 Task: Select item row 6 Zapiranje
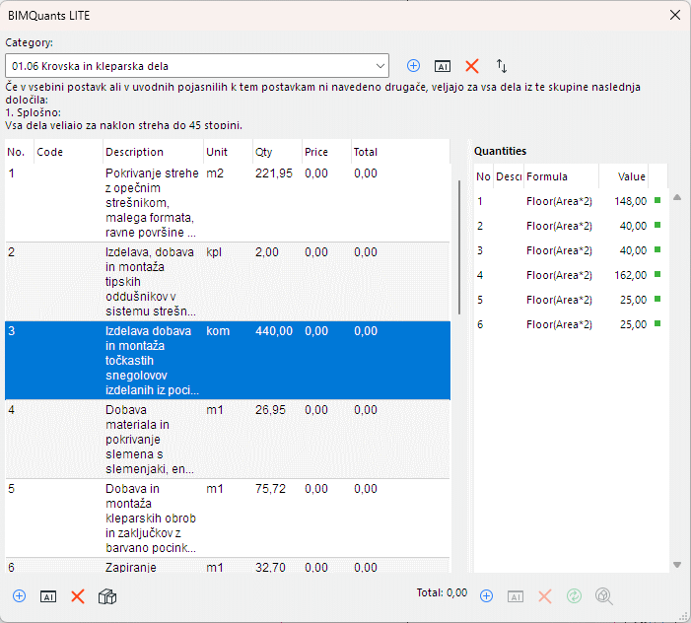click(x=228, y=566)
